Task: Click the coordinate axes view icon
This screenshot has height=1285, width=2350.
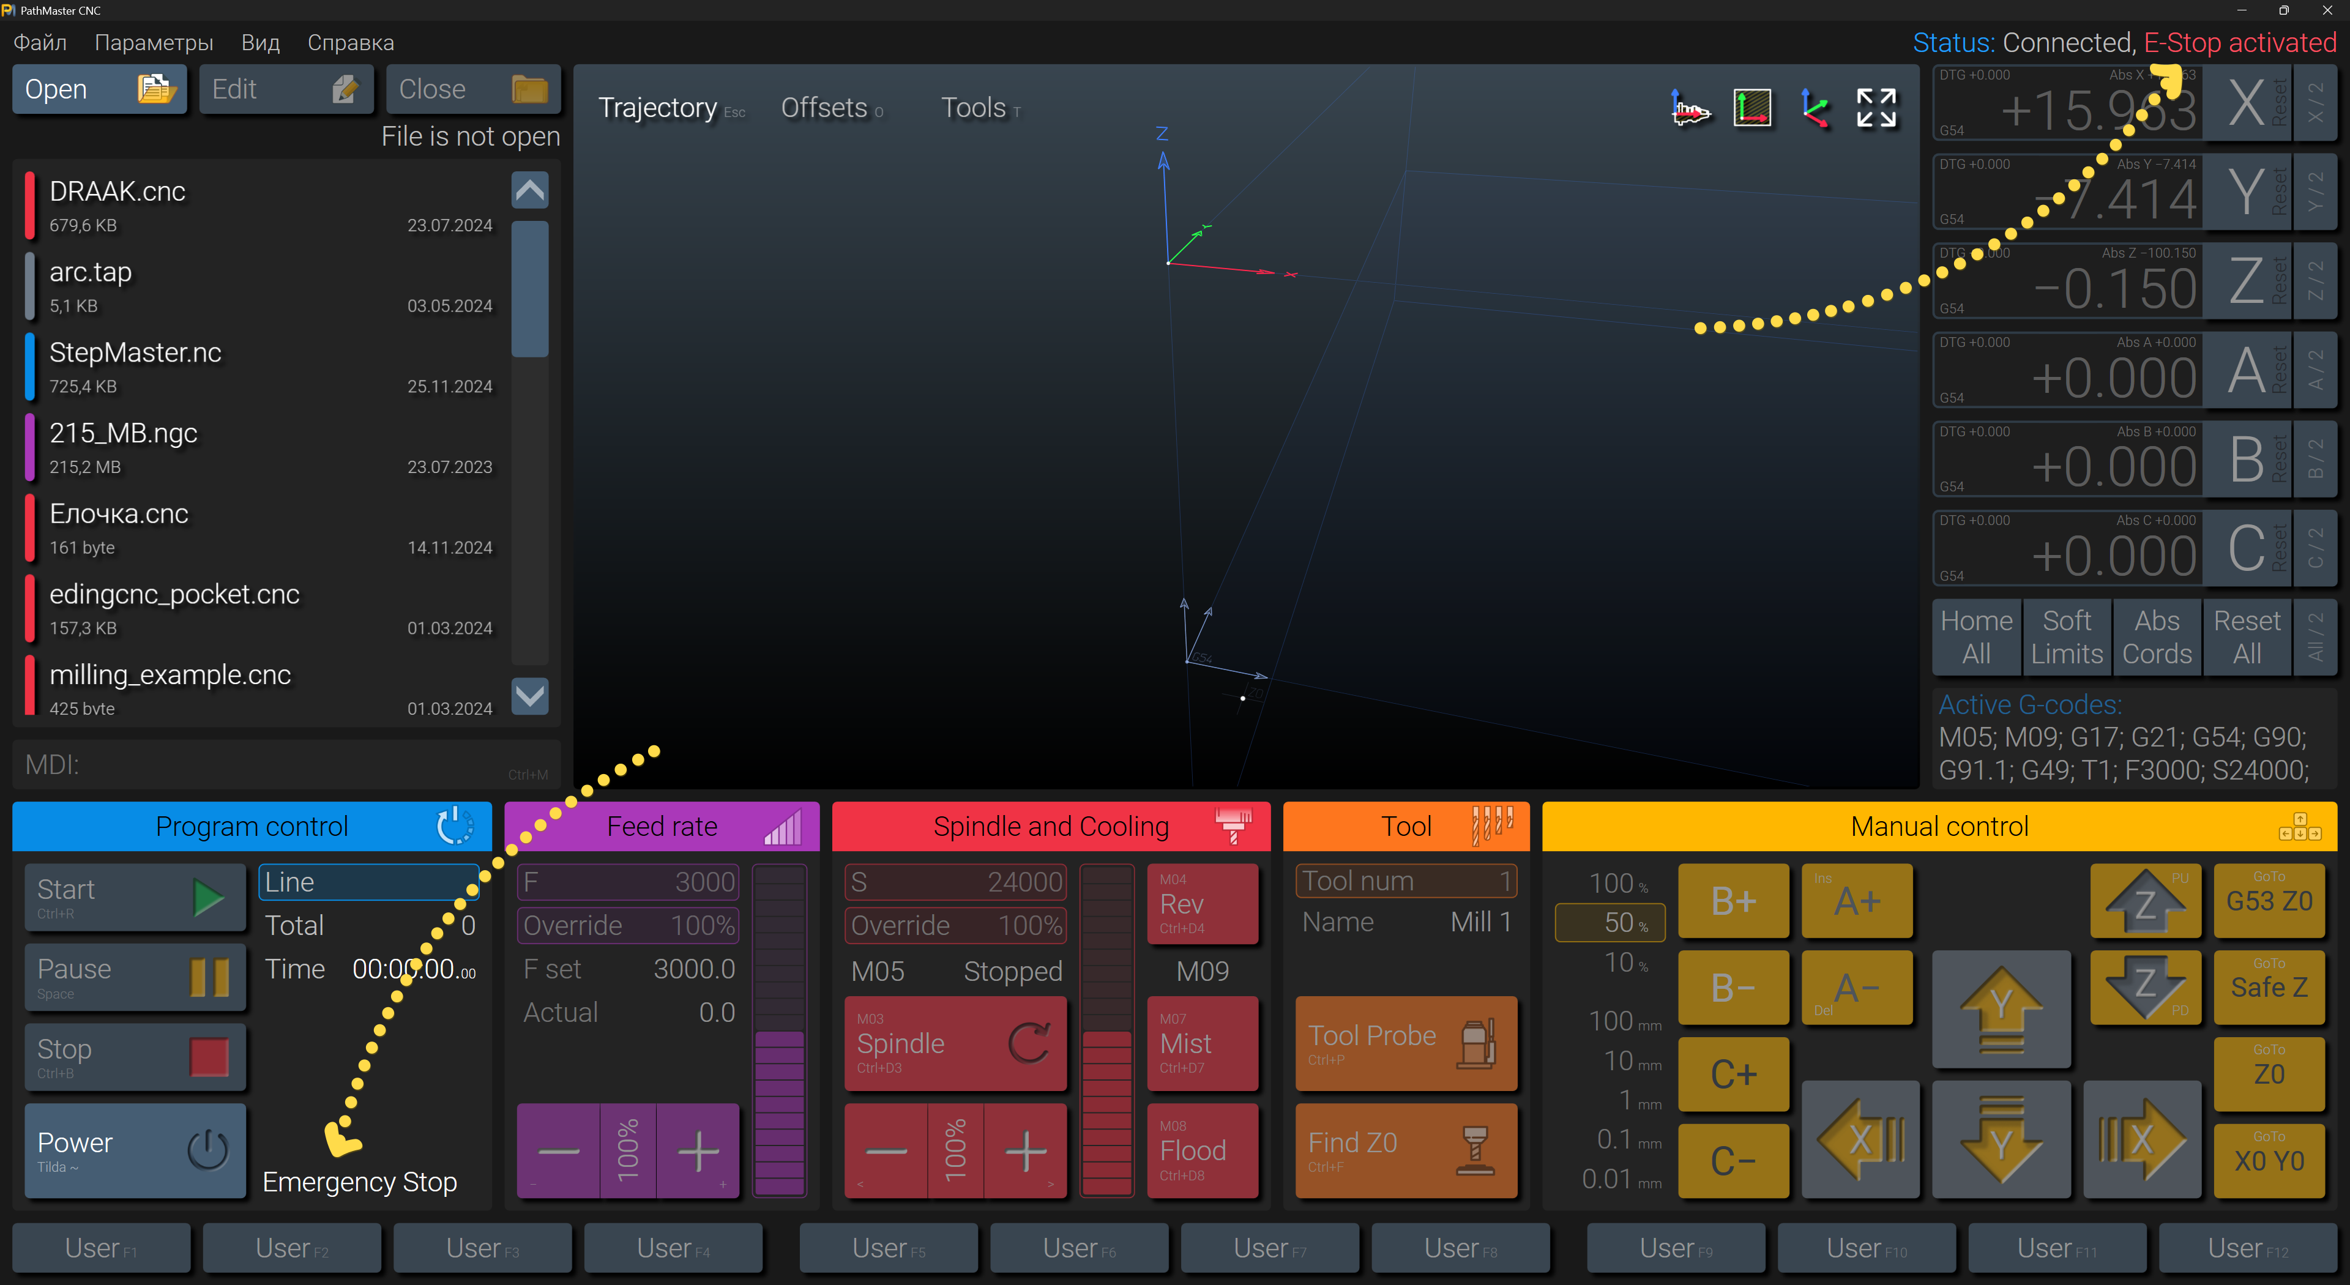Action: (x=1815, y=108)
